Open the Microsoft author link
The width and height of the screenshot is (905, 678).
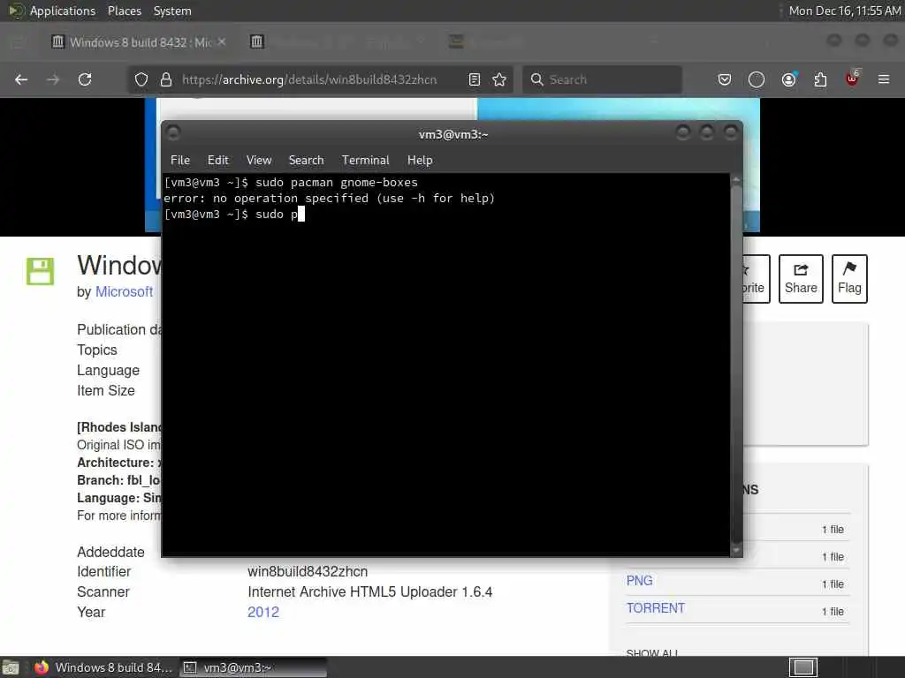(124, 291)
